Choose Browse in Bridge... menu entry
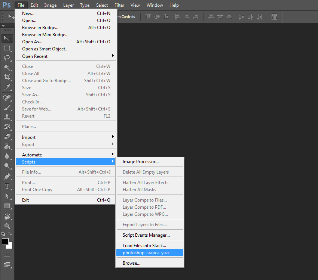 click(66, 28)
